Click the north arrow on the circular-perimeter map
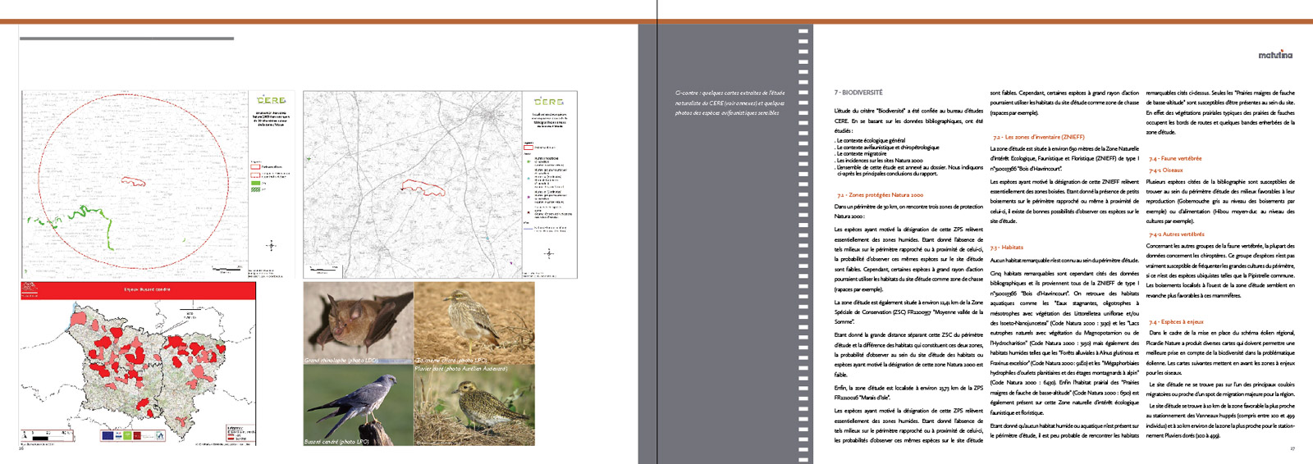 point(272,245)
